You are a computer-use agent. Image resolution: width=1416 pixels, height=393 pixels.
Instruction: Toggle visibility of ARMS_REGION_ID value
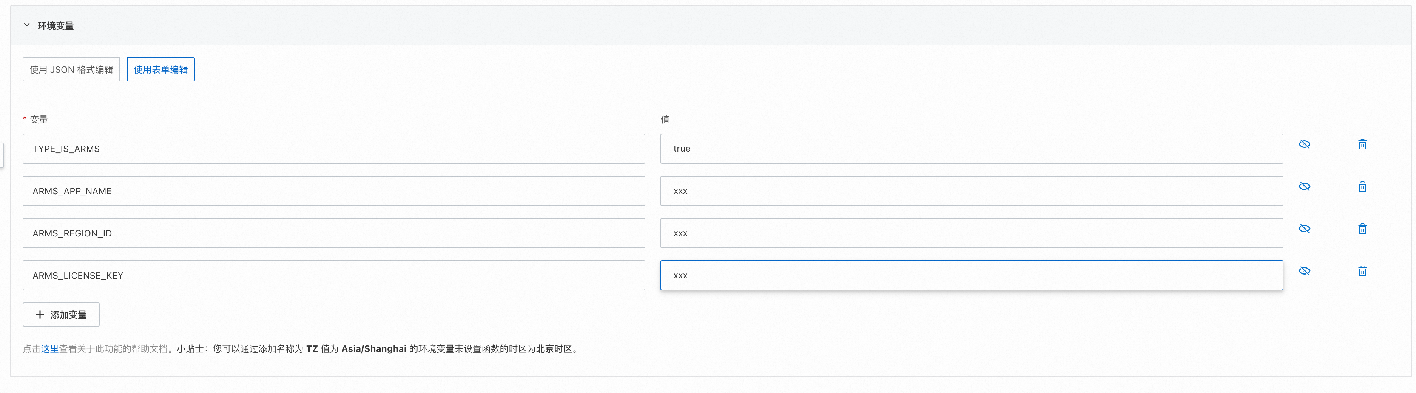pos(1304,229)
